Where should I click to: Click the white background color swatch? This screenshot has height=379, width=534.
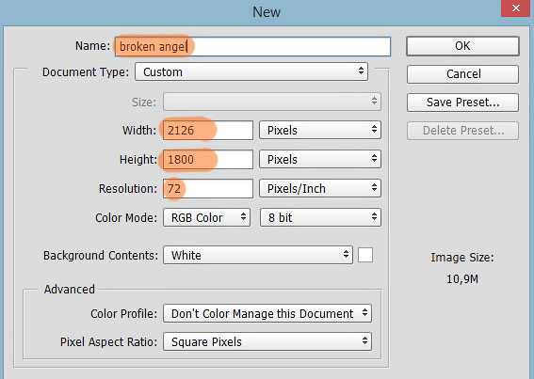365,255
